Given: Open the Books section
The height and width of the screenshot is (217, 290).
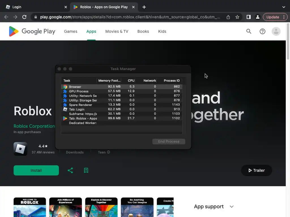Looking at the screenshot, I should (x=143, y=31).
